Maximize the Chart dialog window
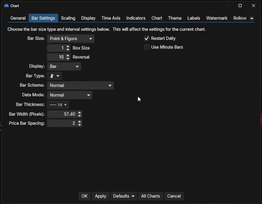This screenshot has height=204, width=262. click(x=240, y=6)
